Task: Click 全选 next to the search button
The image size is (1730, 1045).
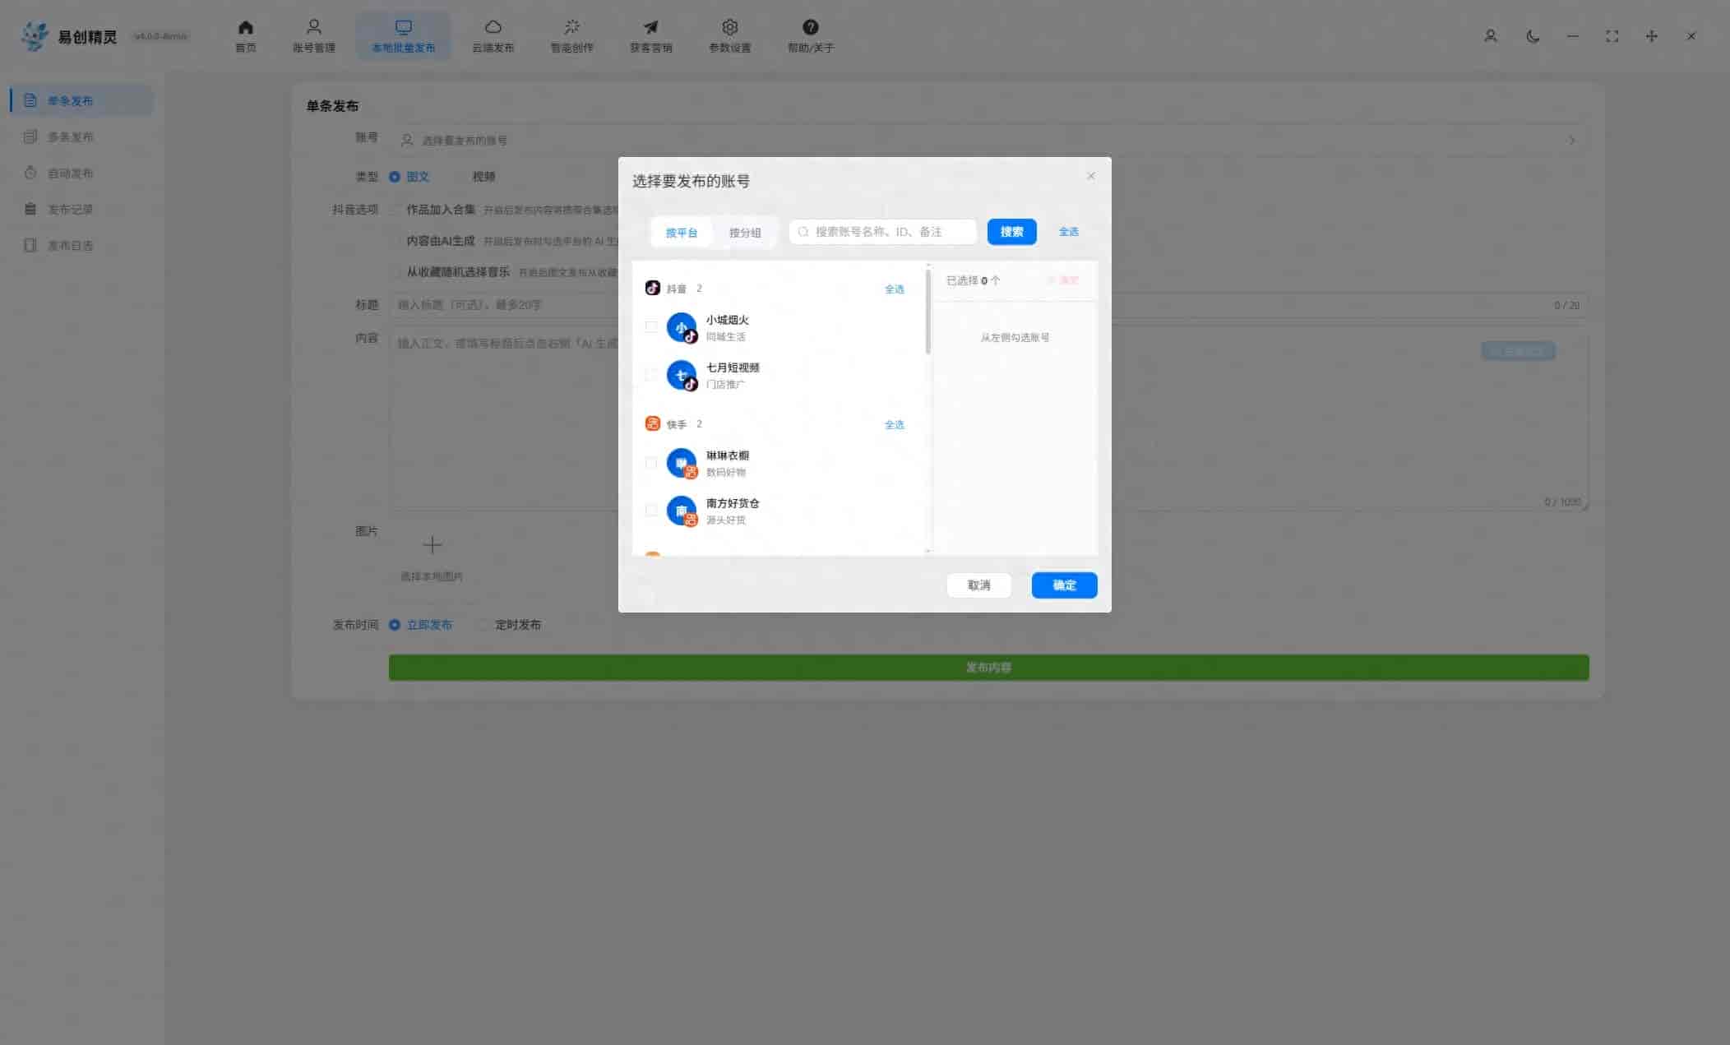Action: point(1068,232)
